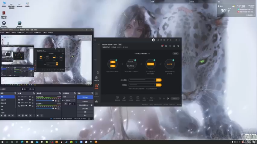Screen dimensions: 257x144
Task: Open Edit menu in OBS
Action: pyautogui.click(x=8, y=33)
